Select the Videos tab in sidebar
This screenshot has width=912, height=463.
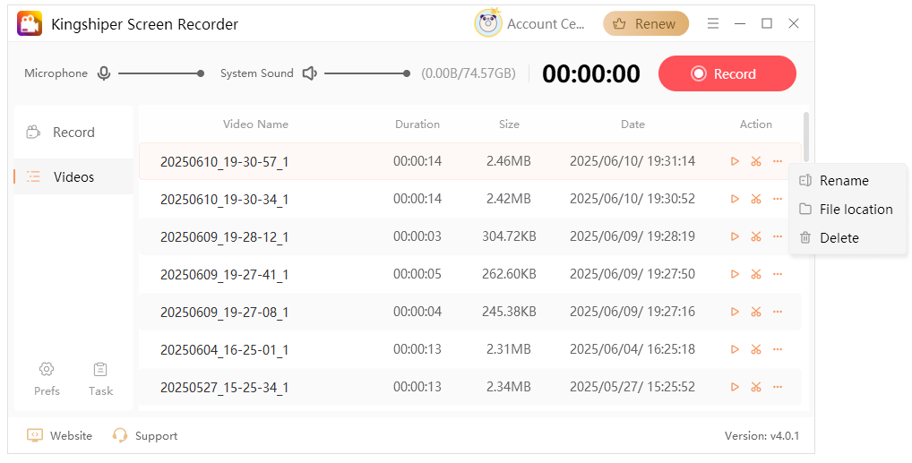73,176
